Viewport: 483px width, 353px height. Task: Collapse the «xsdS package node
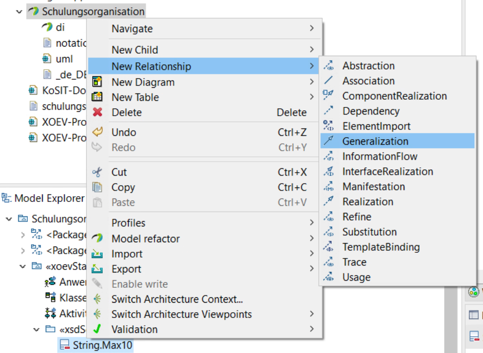click(x=36, y=329)
